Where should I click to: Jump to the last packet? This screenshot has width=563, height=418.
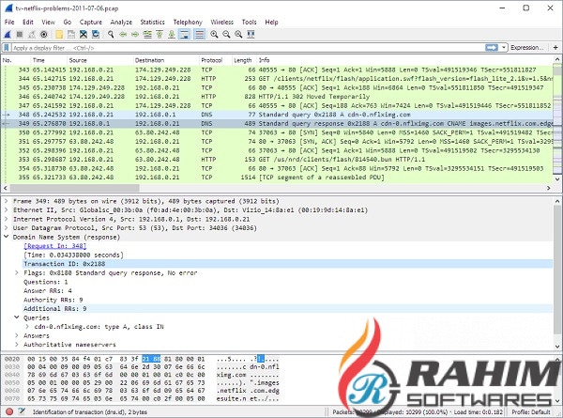click(x=172, y=35)
